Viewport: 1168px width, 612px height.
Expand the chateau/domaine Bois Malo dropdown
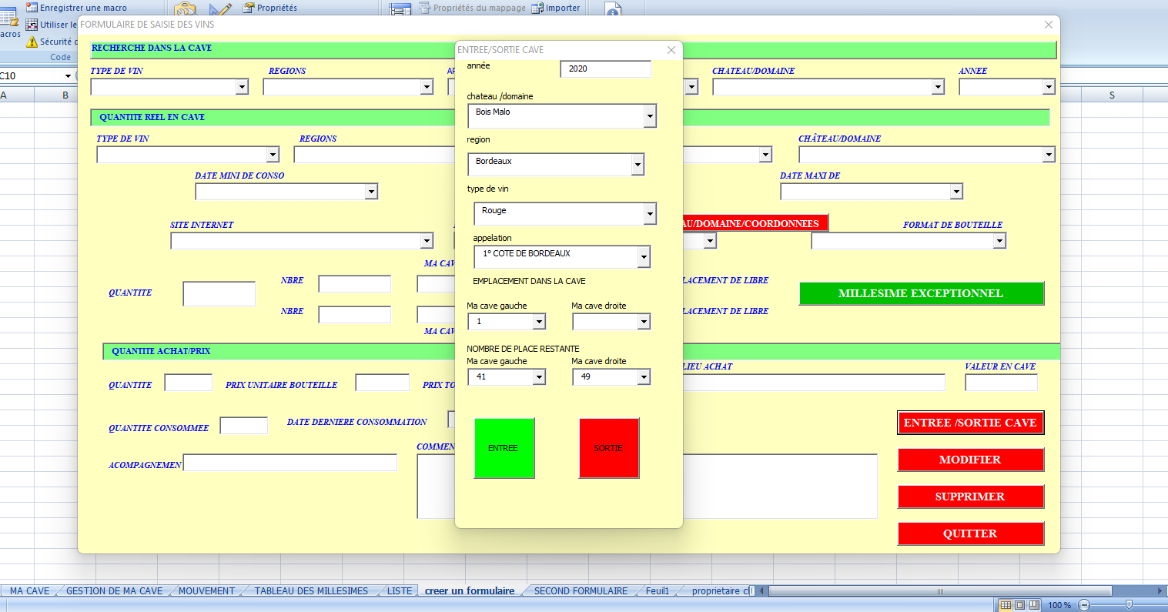click(x=650, y=116)
